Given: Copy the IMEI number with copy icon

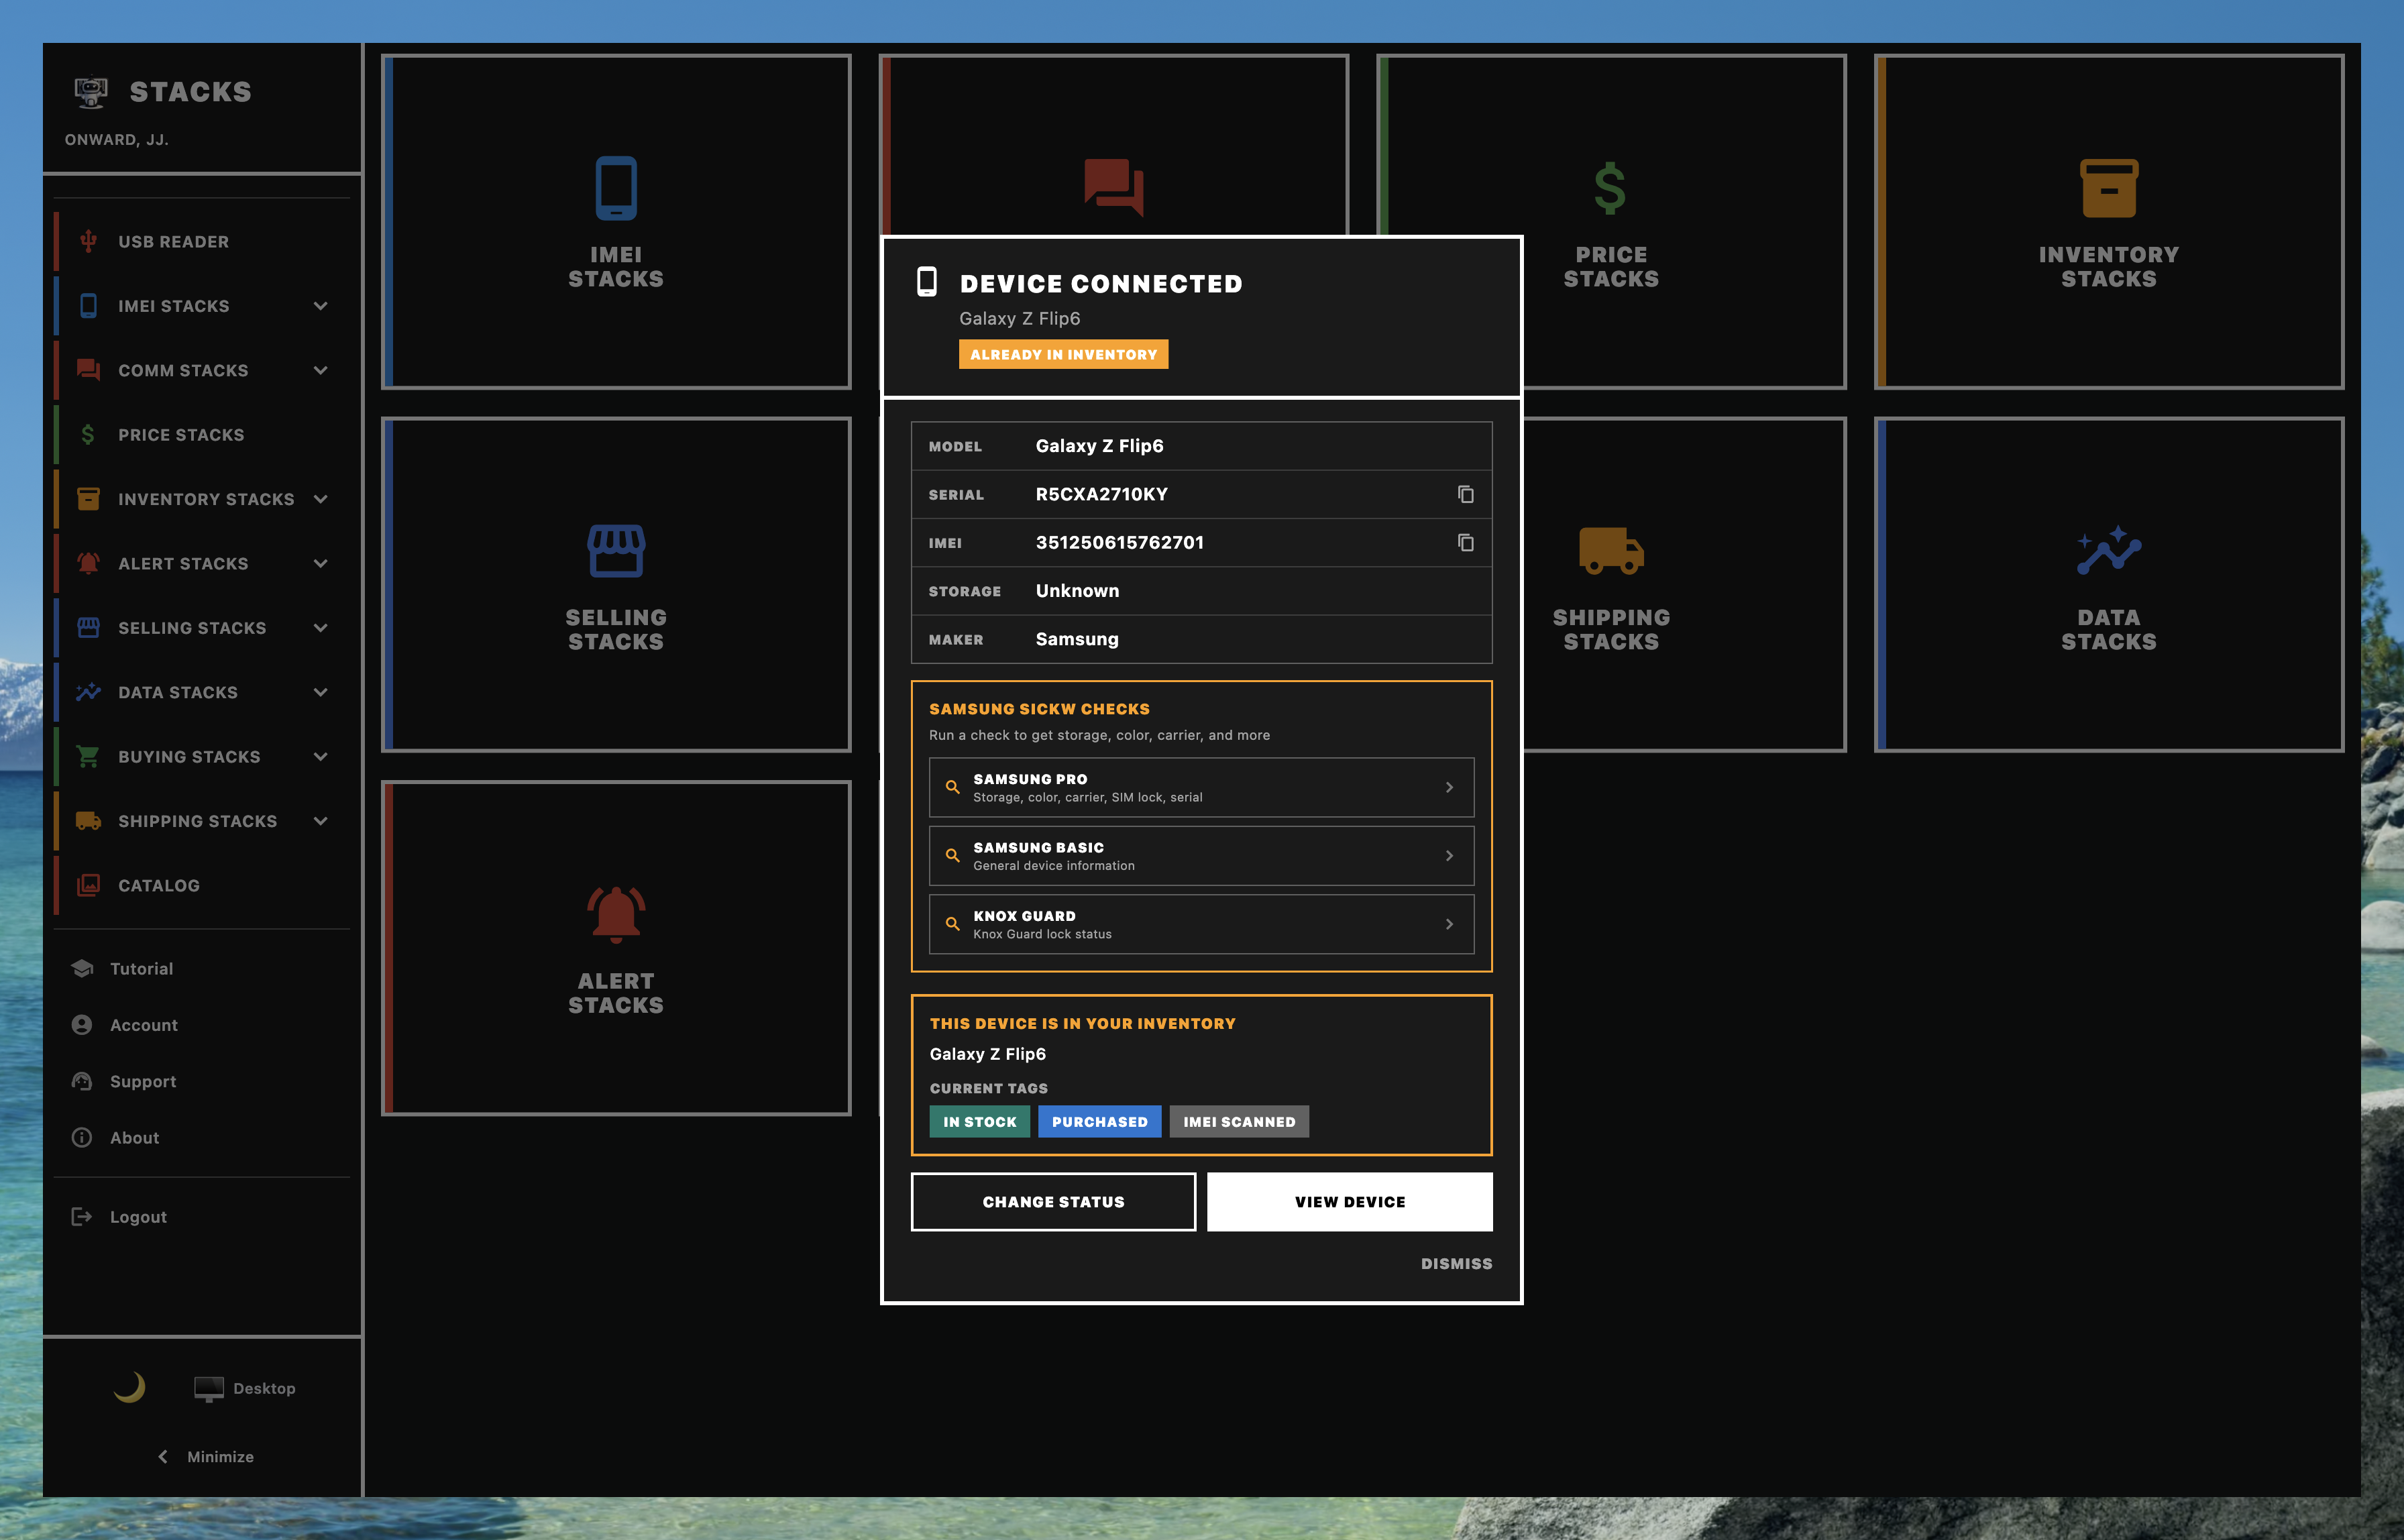Looking at the screenshot, I should click(1465, 542).
